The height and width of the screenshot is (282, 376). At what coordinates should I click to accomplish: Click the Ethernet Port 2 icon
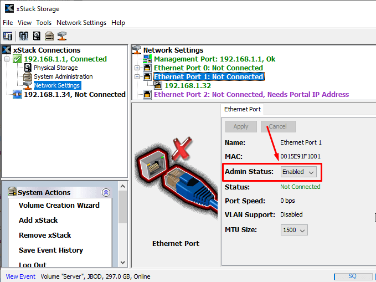pos(147,94)
